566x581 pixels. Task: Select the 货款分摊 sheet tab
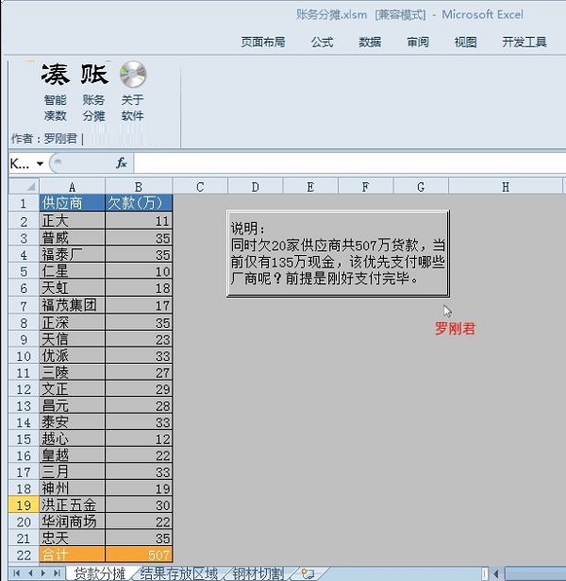click(99, 573)
